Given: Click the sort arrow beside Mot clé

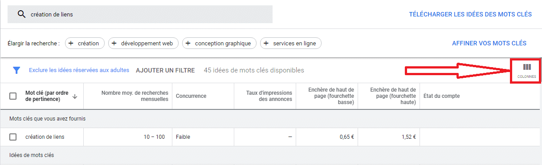Looking at the screenshot, I should pyautogui.click(x=74, y=96).
